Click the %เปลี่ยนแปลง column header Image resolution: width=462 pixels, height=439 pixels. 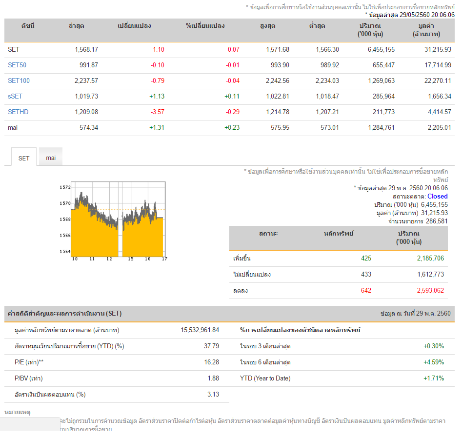205,26
